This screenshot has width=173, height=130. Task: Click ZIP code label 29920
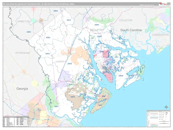tap(121, 76)
